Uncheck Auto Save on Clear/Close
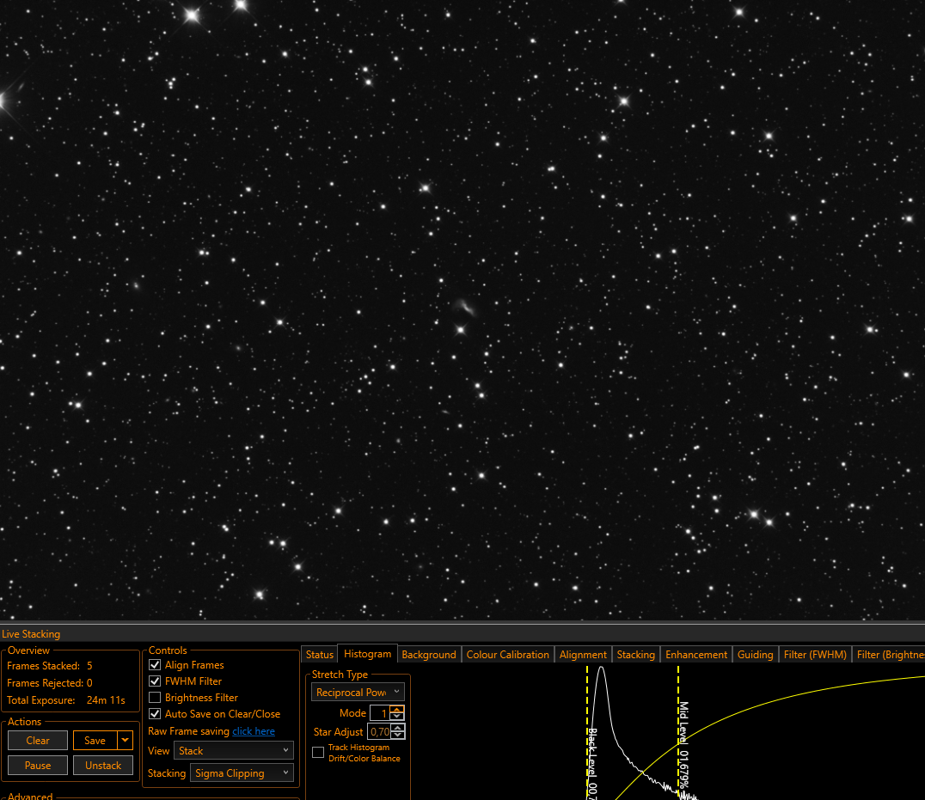Screen dimensions: 925x800 click(155, 714)
